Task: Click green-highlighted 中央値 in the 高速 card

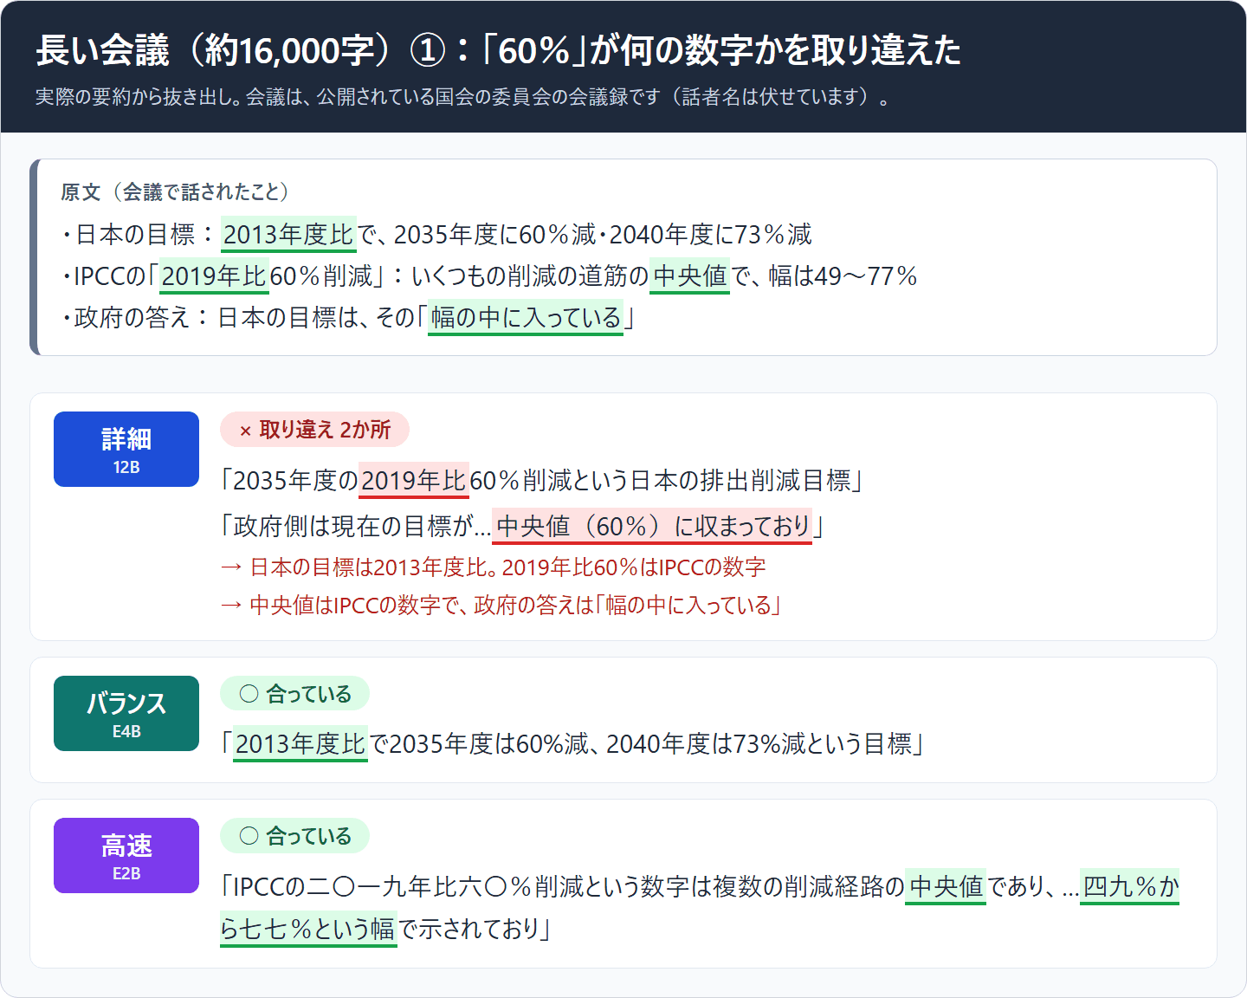Action: 946,886
